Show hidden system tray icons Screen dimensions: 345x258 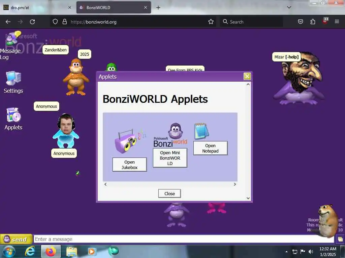pyautogui.click(x=286, y=252)
